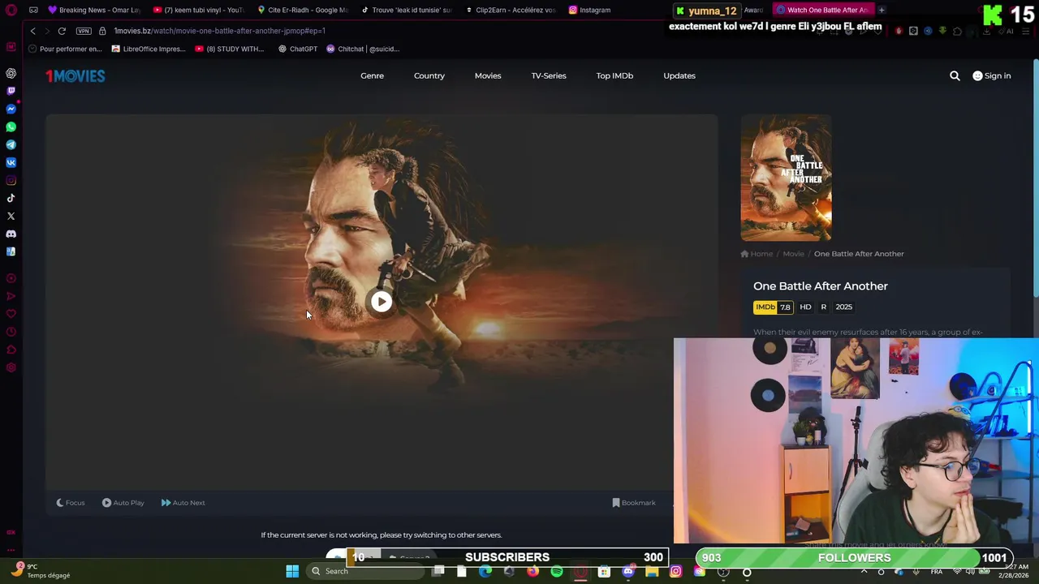Switch to Cite Er-Riadh Google Maps tab

(x=302, y=10)
